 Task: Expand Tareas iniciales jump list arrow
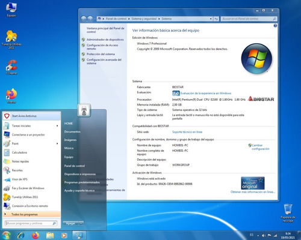(x=57, y=126)
